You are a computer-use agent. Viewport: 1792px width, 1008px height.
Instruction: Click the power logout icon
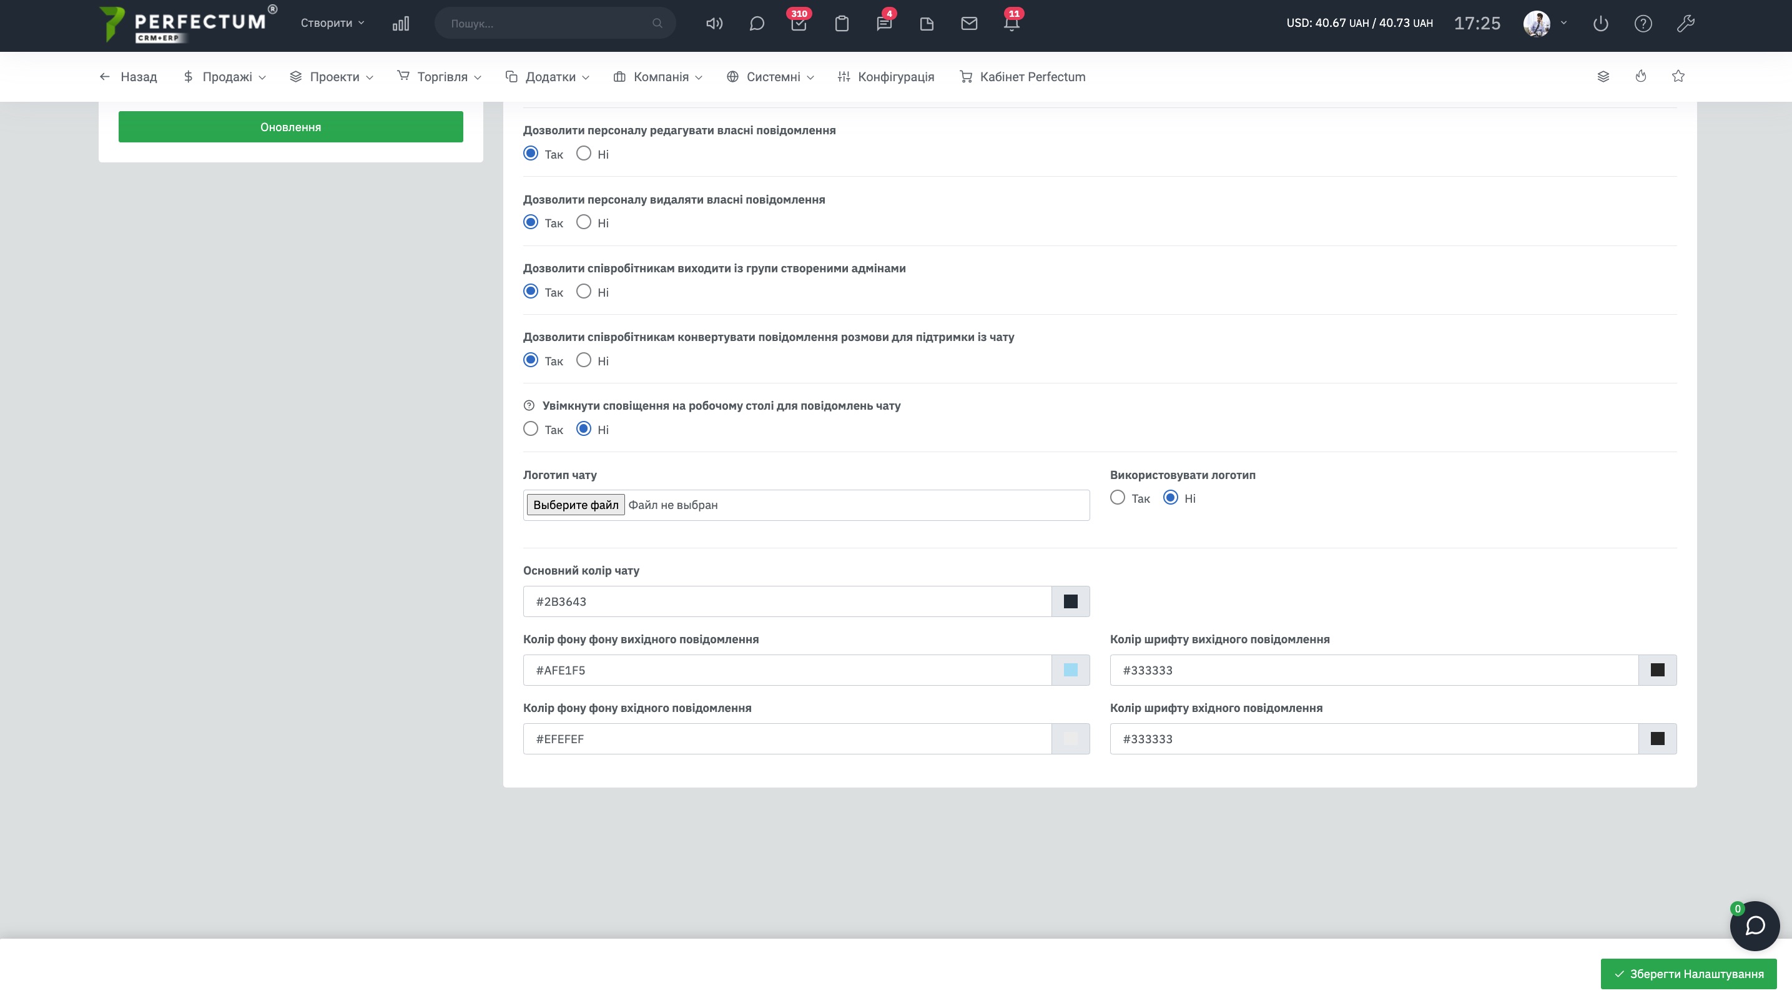click(1601, 24)
